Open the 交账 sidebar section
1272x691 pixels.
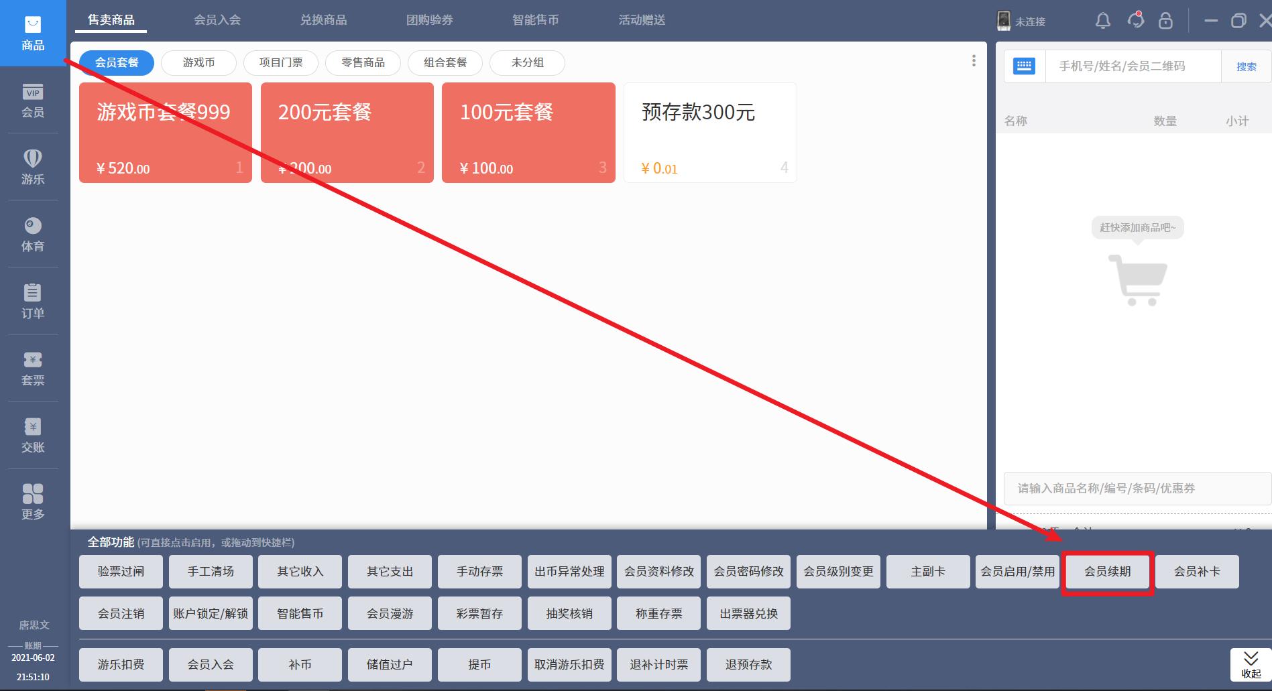click(x=33, y=436)
